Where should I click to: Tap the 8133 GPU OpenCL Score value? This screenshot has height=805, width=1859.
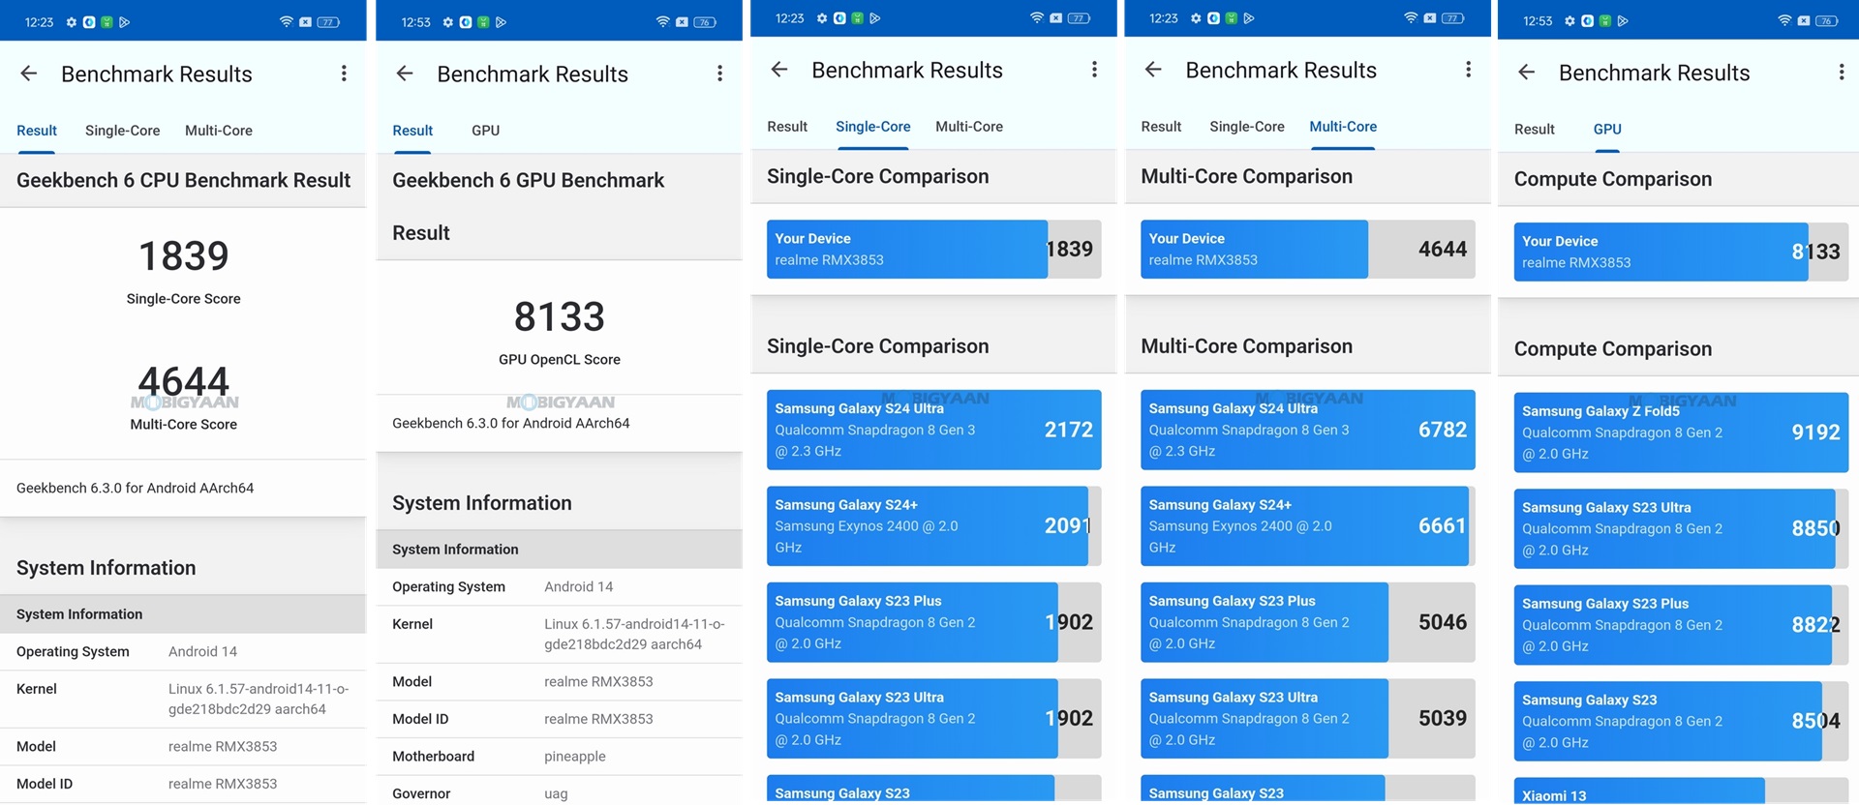(560, 316)
